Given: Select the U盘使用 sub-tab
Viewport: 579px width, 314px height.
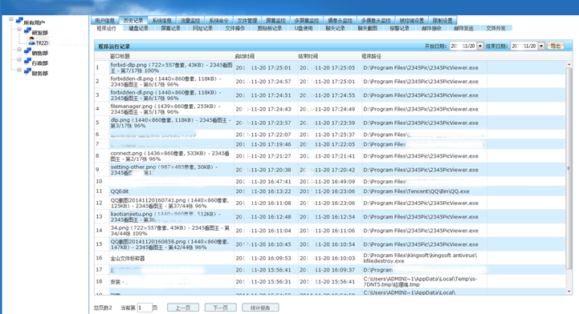Looking at the screenshot, I should pyautogui.click(x=304, y=28).
